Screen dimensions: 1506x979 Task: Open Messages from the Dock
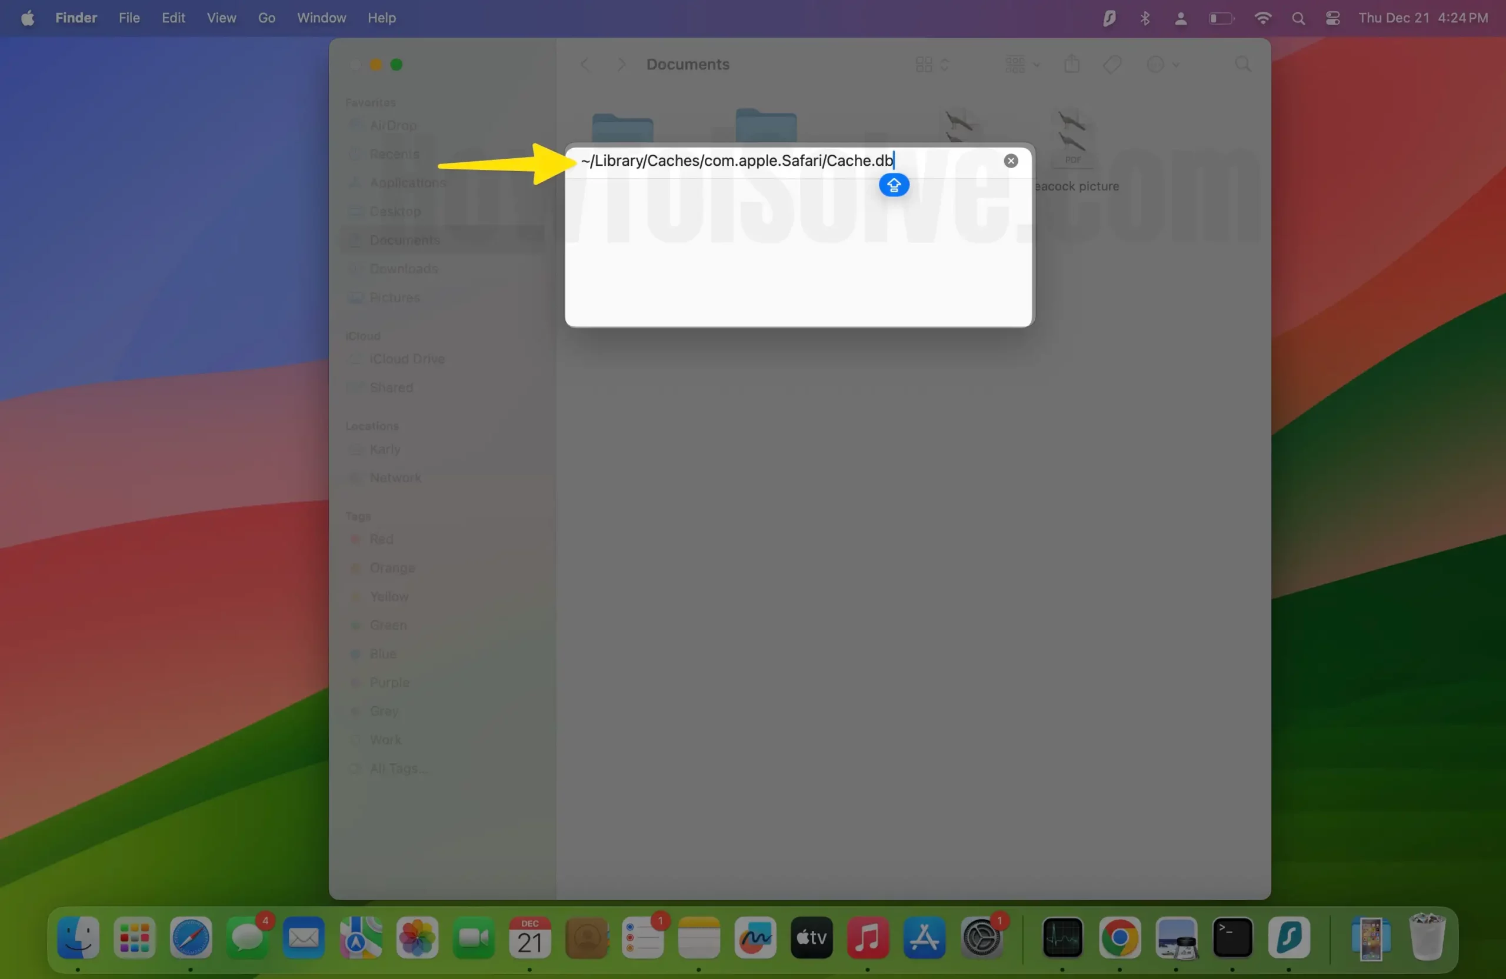pyautogui.click(x=246, y=937)
